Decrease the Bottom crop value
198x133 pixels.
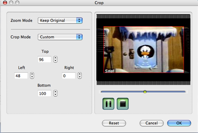(55, 95)
